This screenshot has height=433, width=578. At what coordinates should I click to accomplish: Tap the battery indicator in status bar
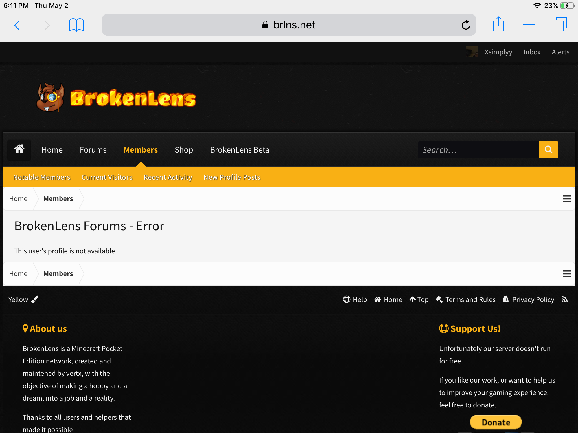tap(568, 6)
